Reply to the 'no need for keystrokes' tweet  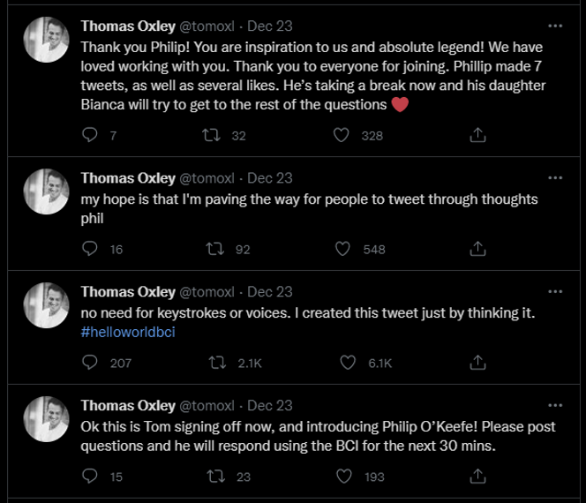coord(89,363)
